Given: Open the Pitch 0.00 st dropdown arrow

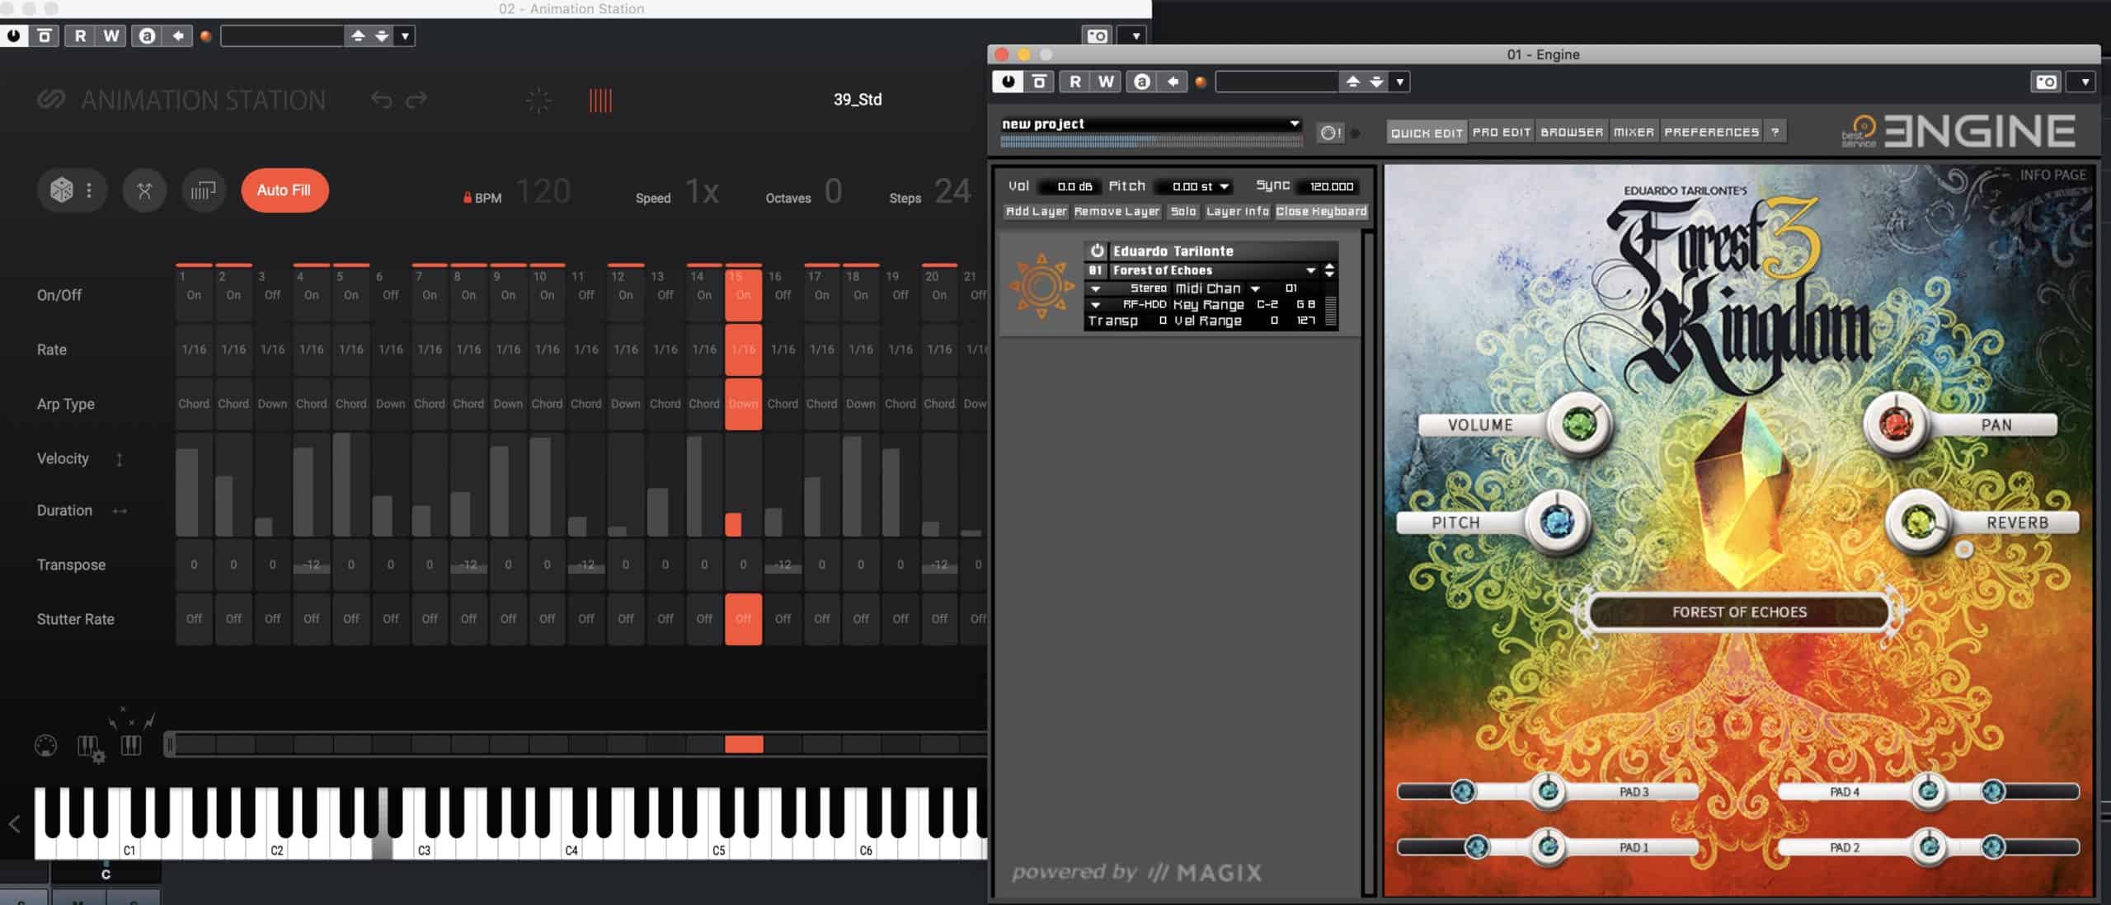Looking at the screenshot, I should [x=1224, y=186].
